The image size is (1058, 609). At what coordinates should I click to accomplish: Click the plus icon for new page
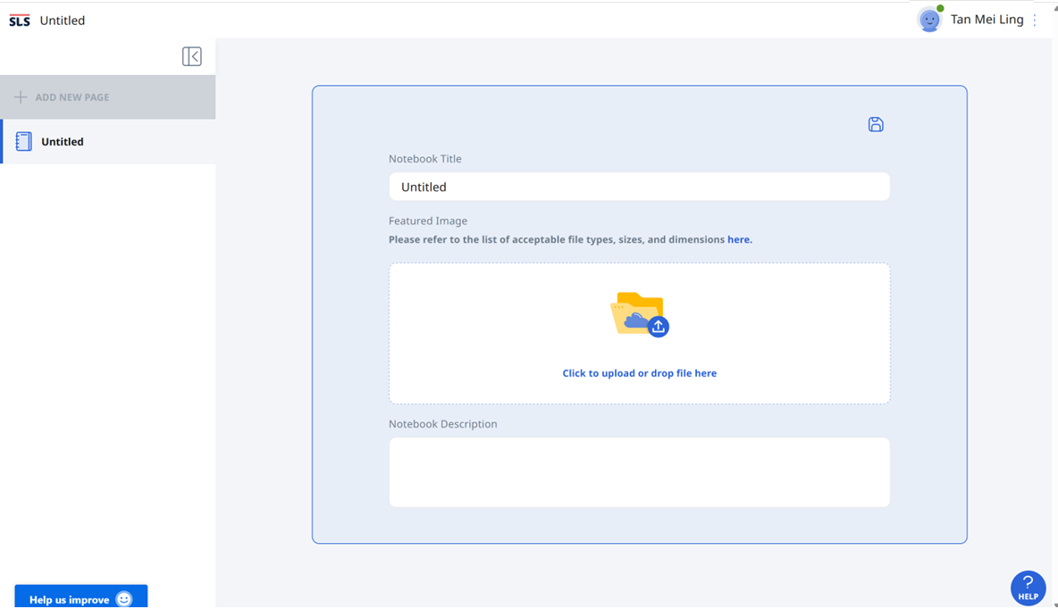pyautogui.click(x=21, y=97)
